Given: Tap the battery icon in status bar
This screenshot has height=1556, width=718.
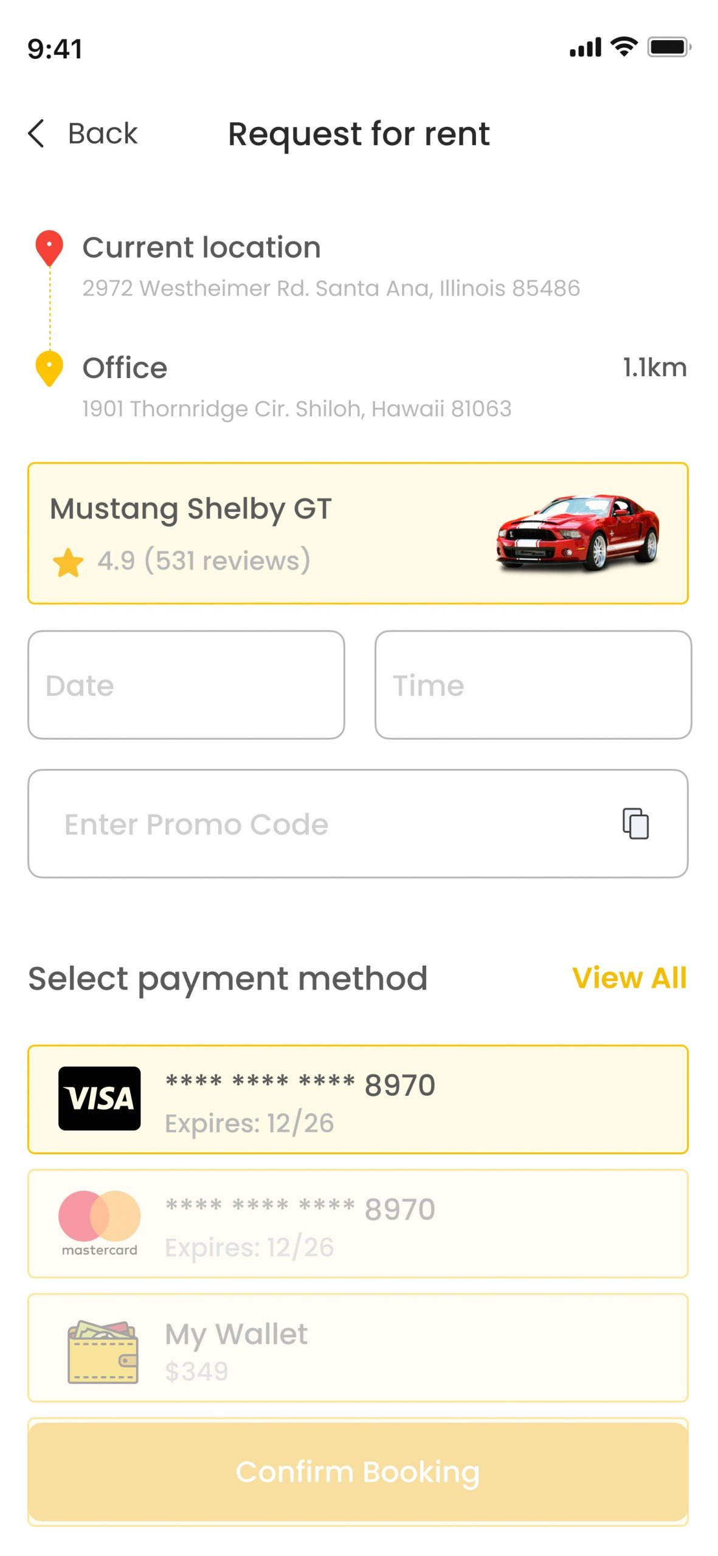Looking at the screenshot, I should pos(669,47).
